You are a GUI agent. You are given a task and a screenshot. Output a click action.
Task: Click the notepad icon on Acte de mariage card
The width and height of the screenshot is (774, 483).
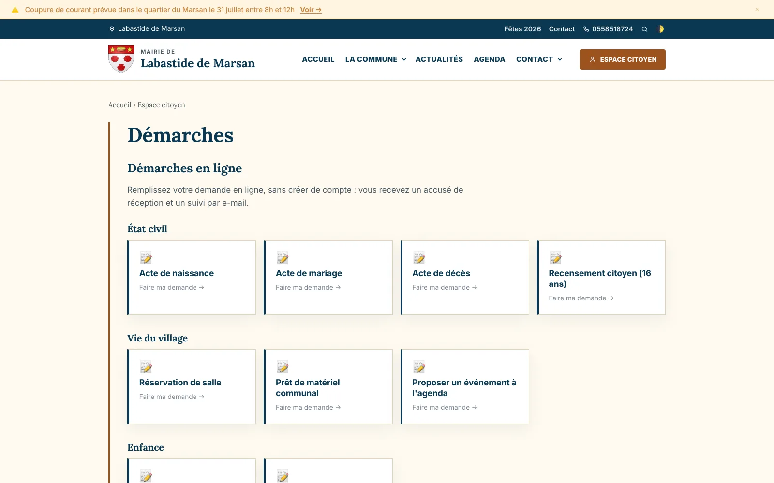[x=282, y=258]
